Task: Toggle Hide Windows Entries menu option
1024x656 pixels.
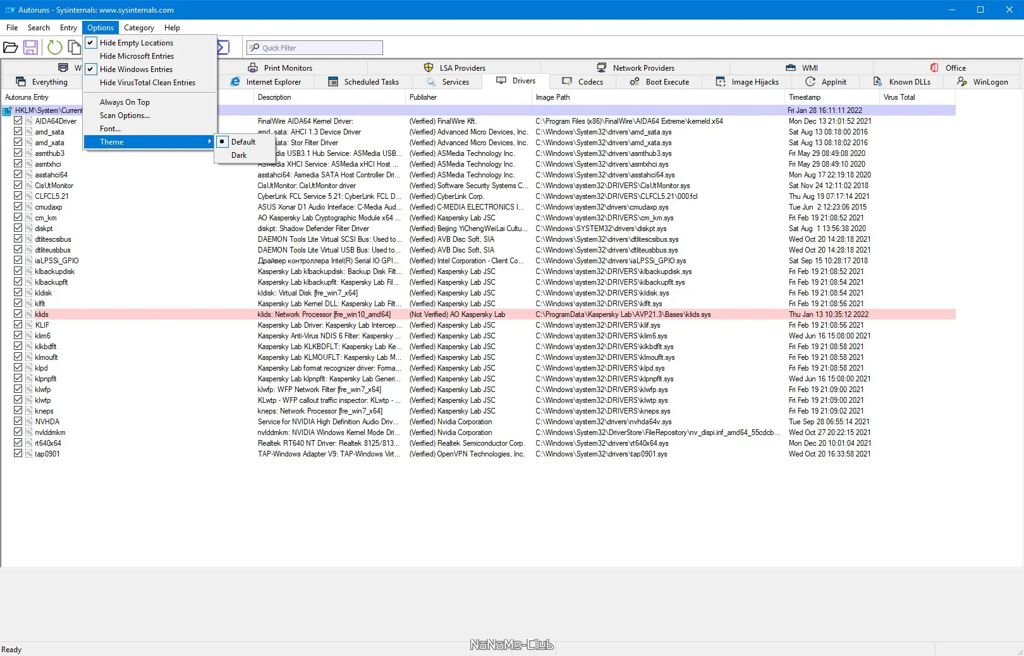Action: pos(150,69)
